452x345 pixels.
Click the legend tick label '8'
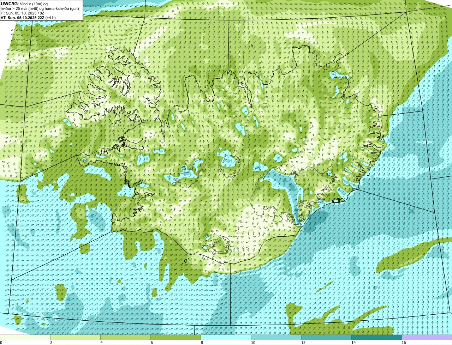coord(202,343)
